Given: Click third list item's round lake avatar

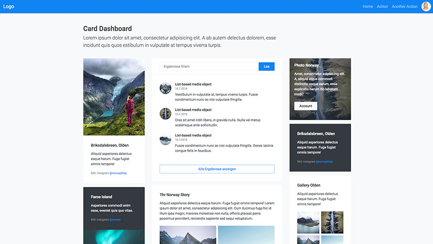Looking at the screenshot, I should [165, 139].
